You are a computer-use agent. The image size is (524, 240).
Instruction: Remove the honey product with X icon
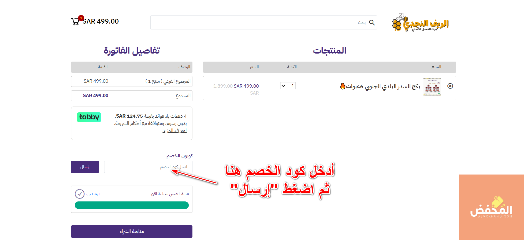(x=450, y=86)
